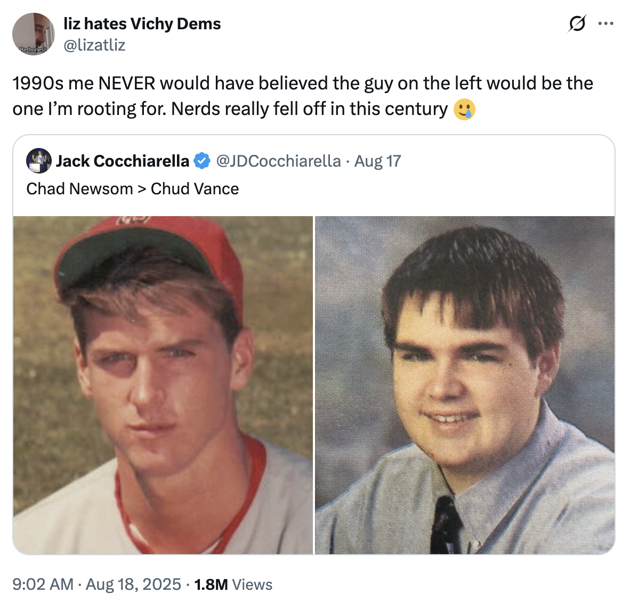Click the Be honest label on the avatar
The image size is (630, 609).
pyautogui.click(x=33, y=50)
